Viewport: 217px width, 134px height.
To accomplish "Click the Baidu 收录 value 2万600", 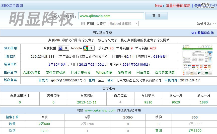I will [44, 124].
